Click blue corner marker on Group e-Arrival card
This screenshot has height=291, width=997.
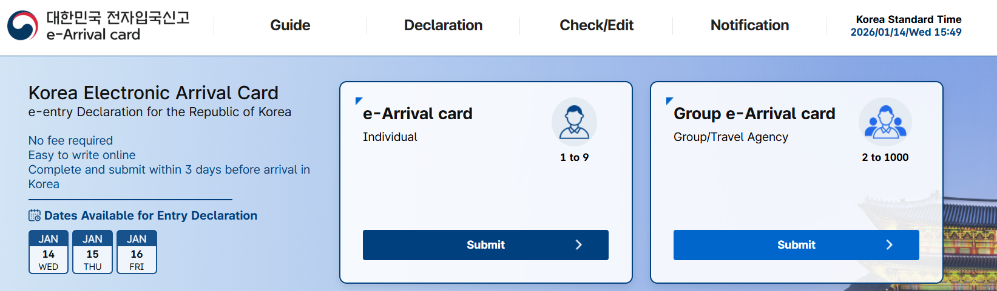pos(669,101)
